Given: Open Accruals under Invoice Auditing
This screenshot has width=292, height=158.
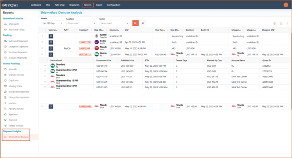Looking at the screenshot, I should pyautogui.click(x=13, y=69).
